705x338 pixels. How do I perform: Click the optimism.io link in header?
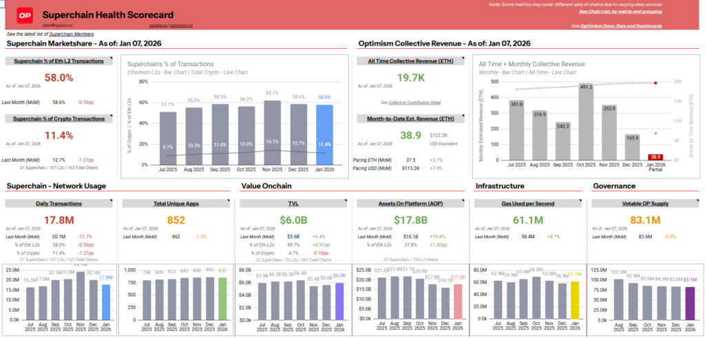[x=180, y=25]
